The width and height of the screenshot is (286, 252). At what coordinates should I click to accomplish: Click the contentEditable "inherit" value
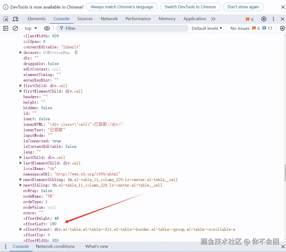(71, 47)
